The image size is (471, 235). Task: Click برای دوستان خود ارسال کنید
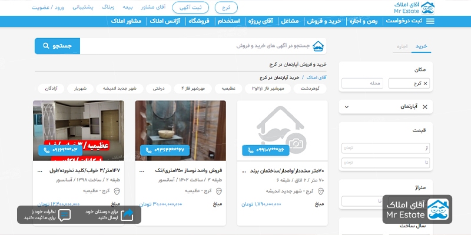[x=102, y=215]
